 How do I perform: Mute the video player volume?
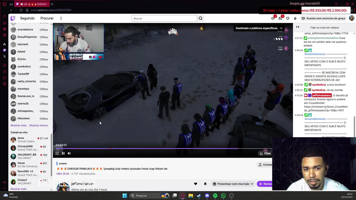click(x=69, y=153)
